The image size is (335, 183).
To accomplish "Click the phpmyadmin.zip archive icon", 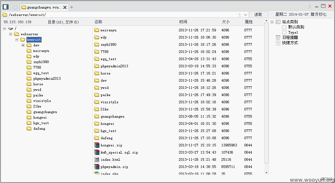I will coord(97,167).
